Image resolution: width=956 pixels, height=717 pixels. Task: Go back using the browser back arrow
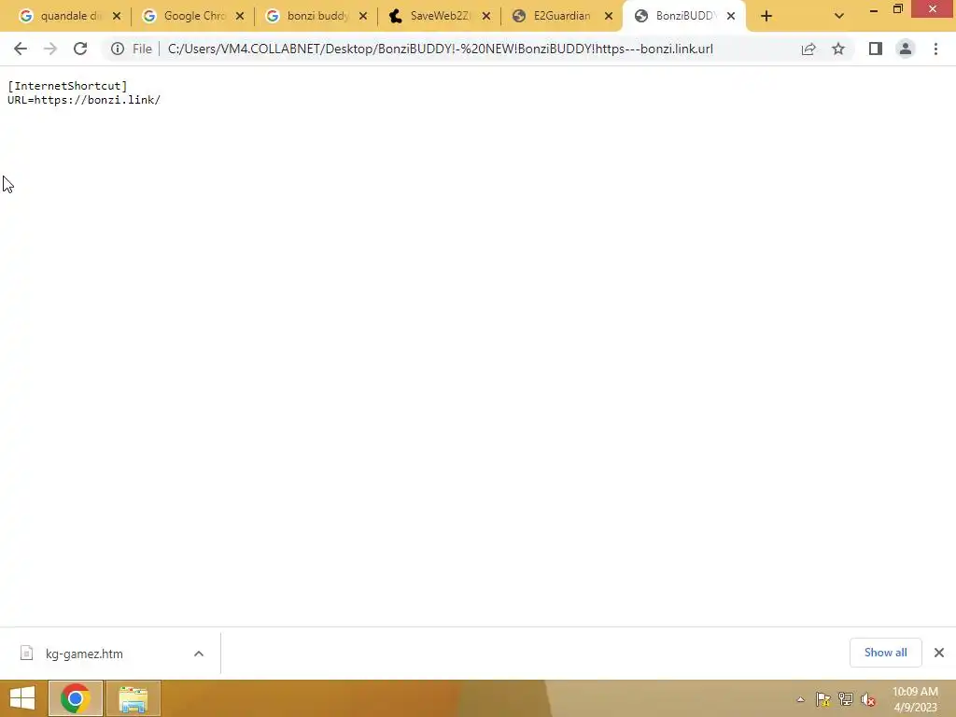point(21,49)
